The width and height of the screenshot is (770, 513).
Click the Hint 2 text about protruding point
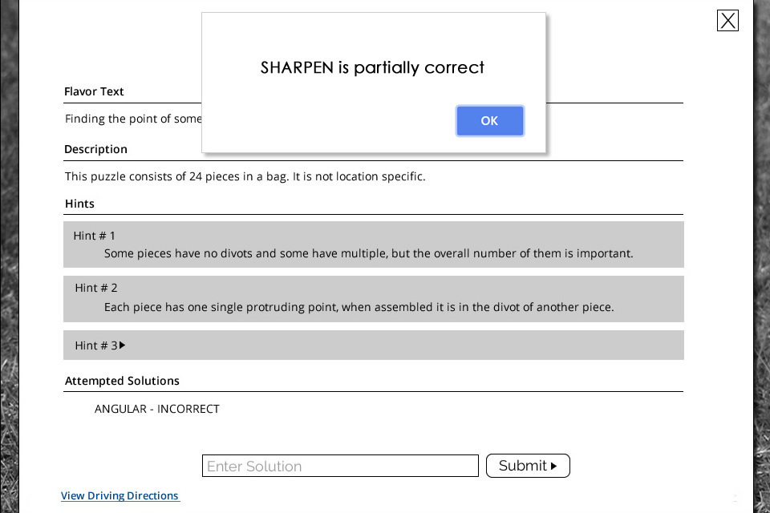(x=359, y=307)
